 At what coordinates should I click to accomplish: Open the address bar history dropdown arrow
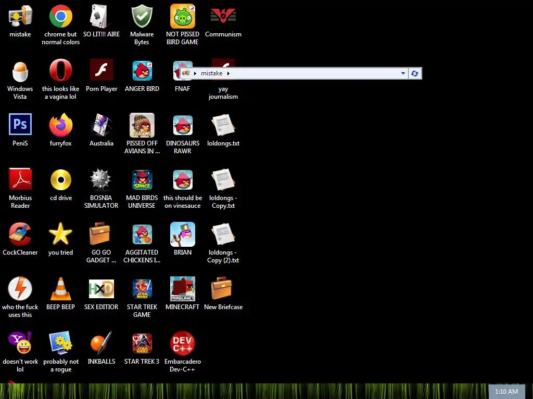pos(403,73)
